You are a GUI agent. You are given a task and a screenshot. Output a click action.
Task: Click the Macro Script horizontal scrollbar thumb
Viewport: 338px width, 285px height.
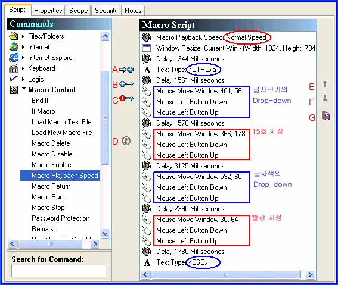click(x=226, y=275)
